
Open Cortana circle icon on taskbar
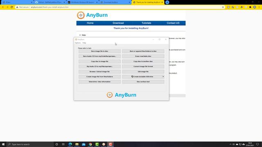tap(56, 144)
